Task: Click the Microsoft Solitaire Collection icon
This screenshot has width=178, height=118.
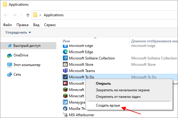Action: tap(65, 58)
